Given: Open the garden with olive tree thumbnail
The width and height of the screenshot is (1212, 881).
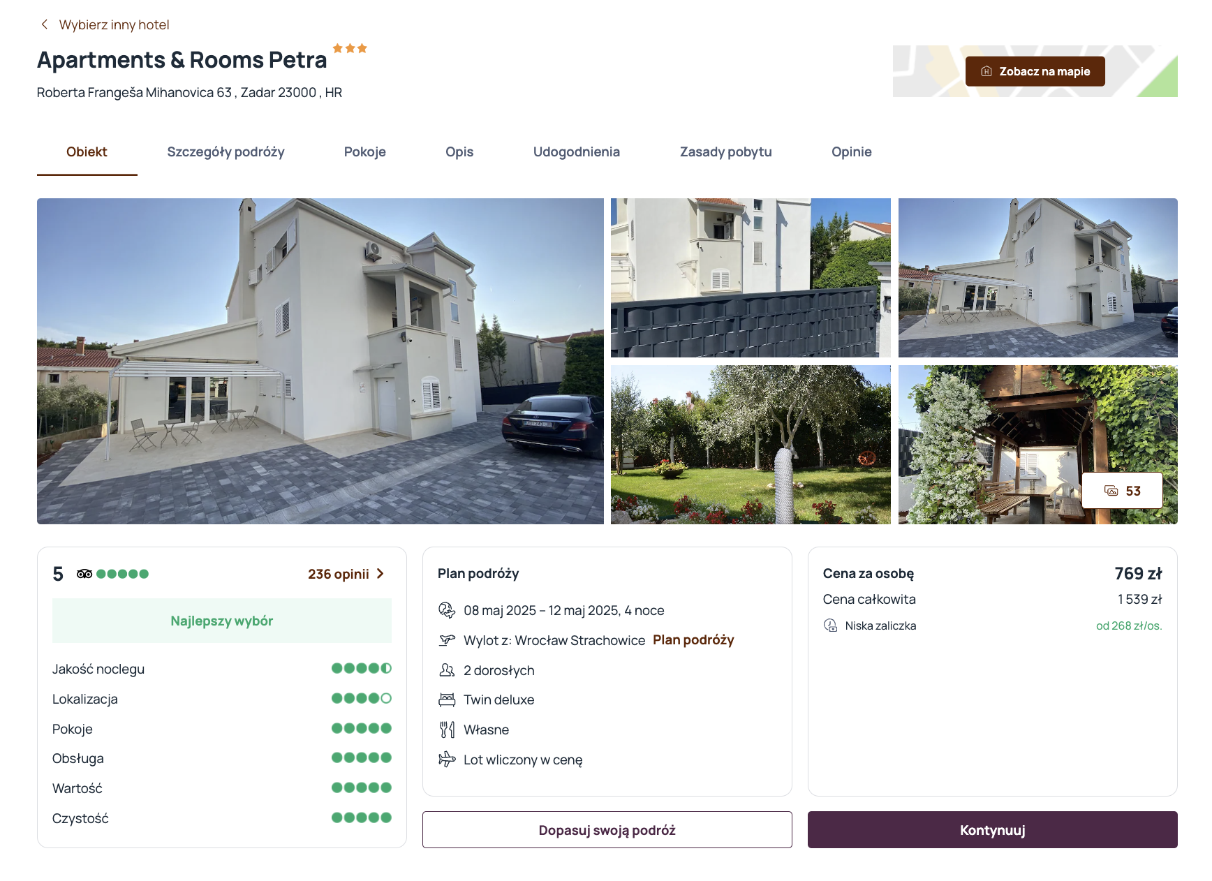Looking at the screenshot, I should 751,445.
